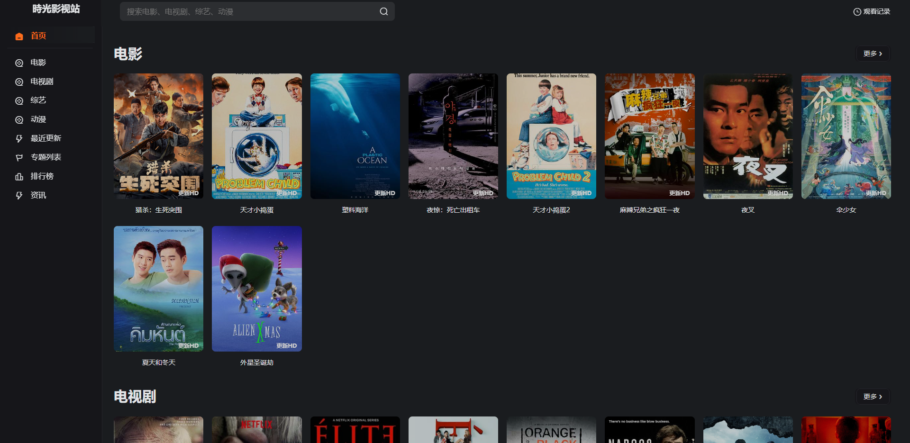The image size is (910, 443).
Task: Open the Alien Xmas poster
Action: (x=256, y=289)
